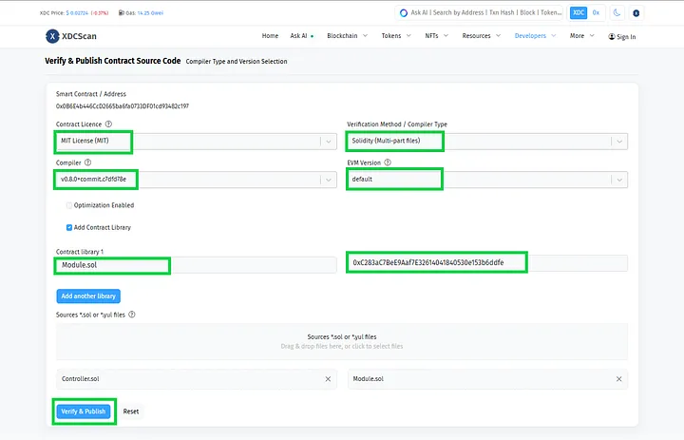684x440 pixels.
Task: Remove the Controller.sol file
Action: 328,379
